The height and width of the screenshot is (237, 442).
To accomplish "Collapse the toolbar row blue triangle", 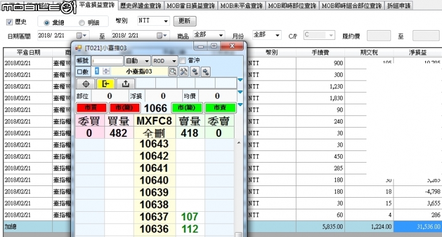I will [240, 80].
